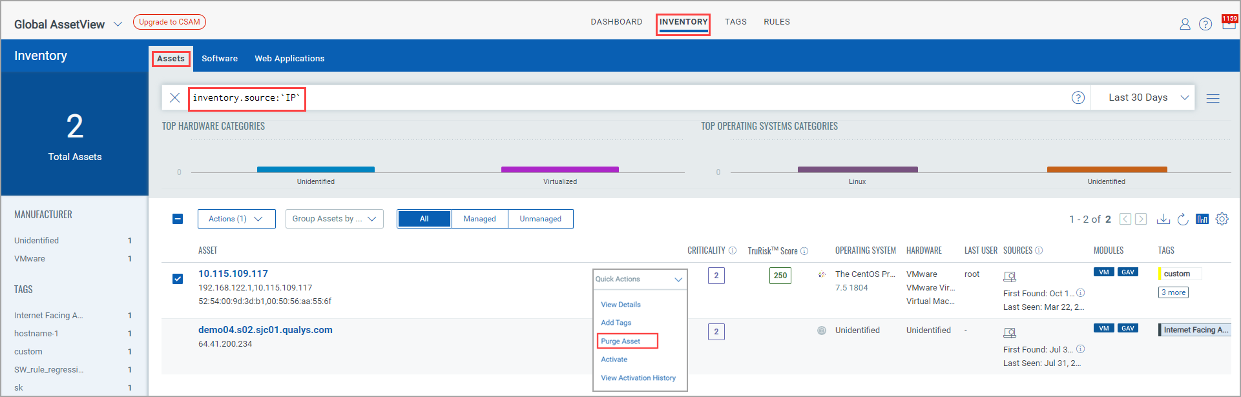Click the blue Unidentified hardware bar

[316, 170]
